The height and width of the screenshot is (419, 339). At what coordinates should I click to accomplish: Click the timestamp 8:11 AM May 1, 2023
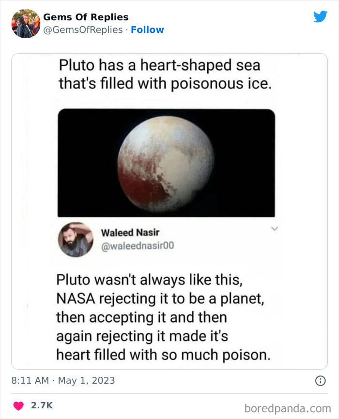62,381
